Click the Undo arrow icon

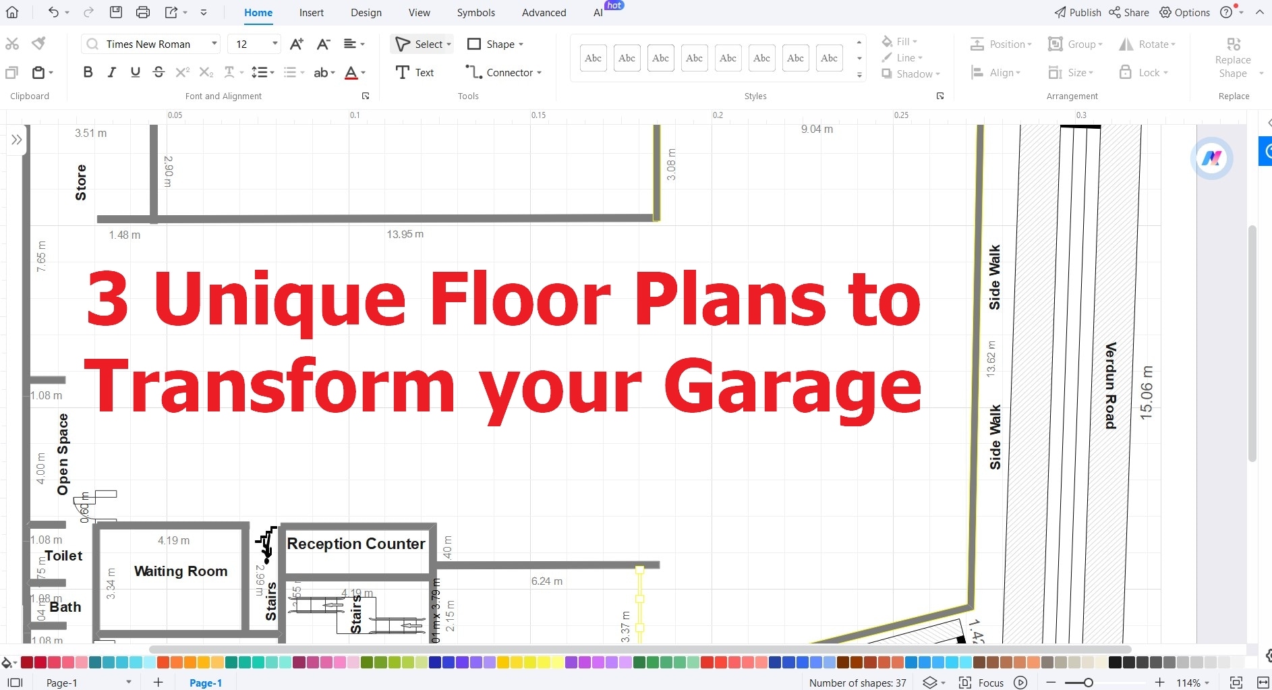[53, 12]
